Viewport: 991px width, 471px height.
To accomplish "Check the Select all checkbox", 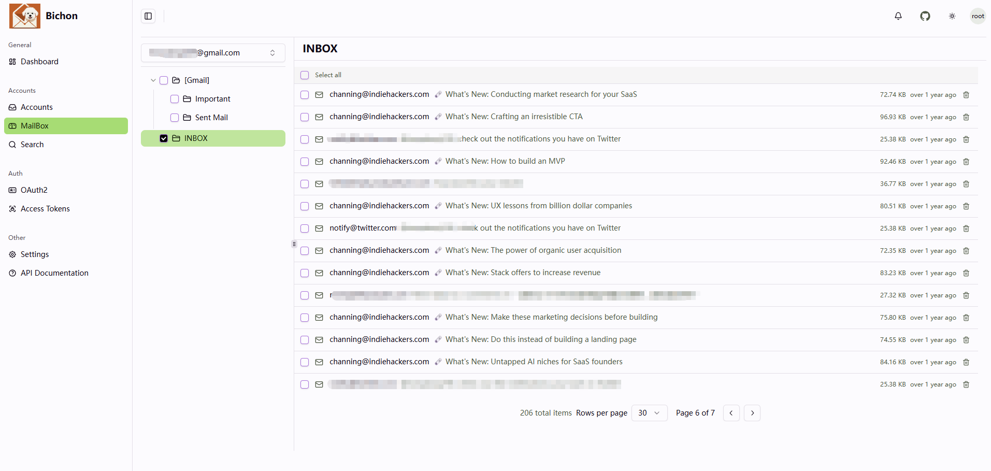I will point(305,75).
